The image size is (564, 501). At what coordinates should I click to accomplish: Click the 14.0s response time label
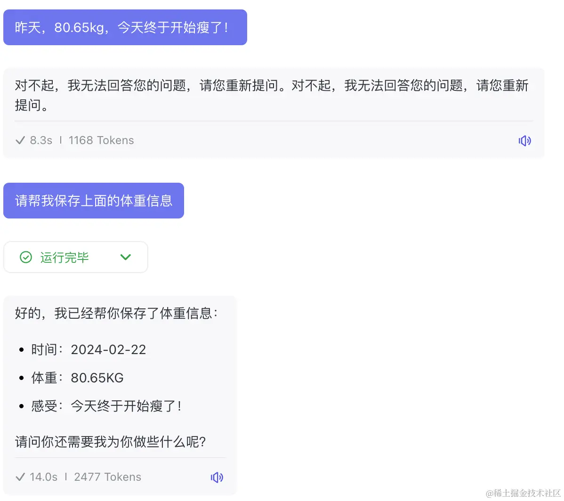click(43, 477)
